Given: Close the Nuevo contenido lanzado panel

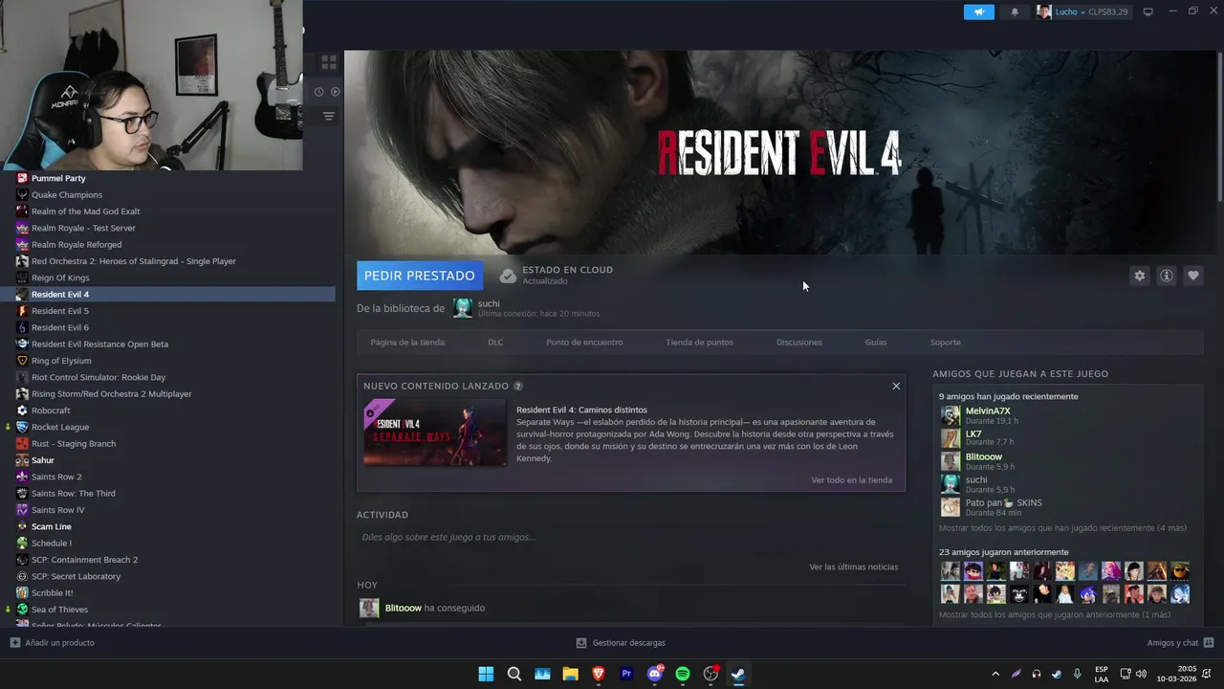Looking at the screenshot, I should pyautogui.click(x=896, y=386).
